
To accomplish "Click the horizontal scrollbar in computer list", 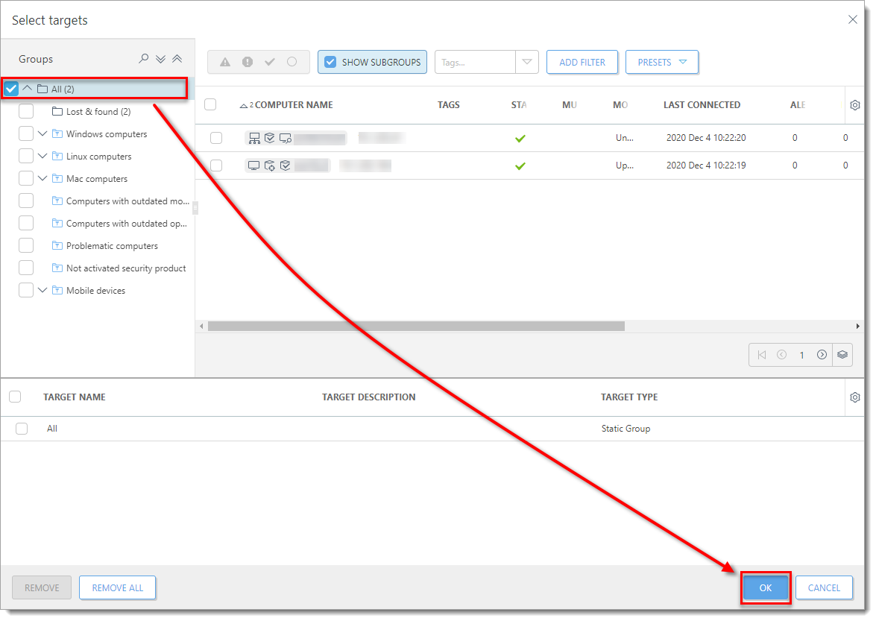I will tap(416, 326).
